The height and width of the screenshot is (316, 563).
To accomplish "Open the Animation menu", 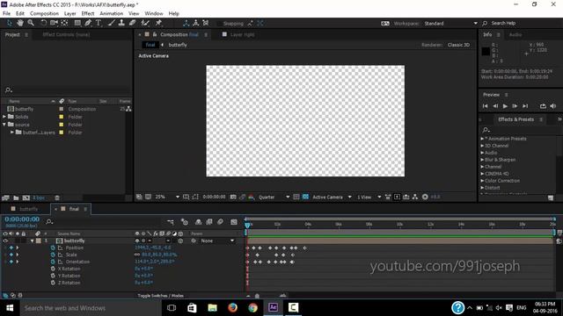I will [112, 14].
